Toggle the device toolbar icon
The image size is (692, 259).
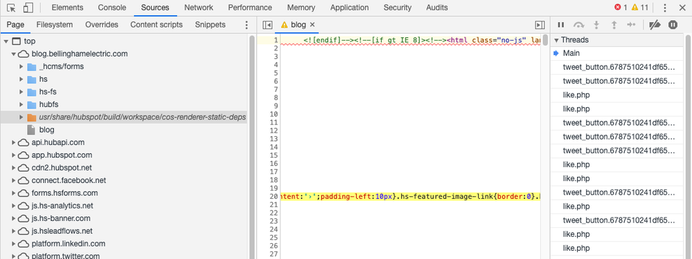coord(28,8)
